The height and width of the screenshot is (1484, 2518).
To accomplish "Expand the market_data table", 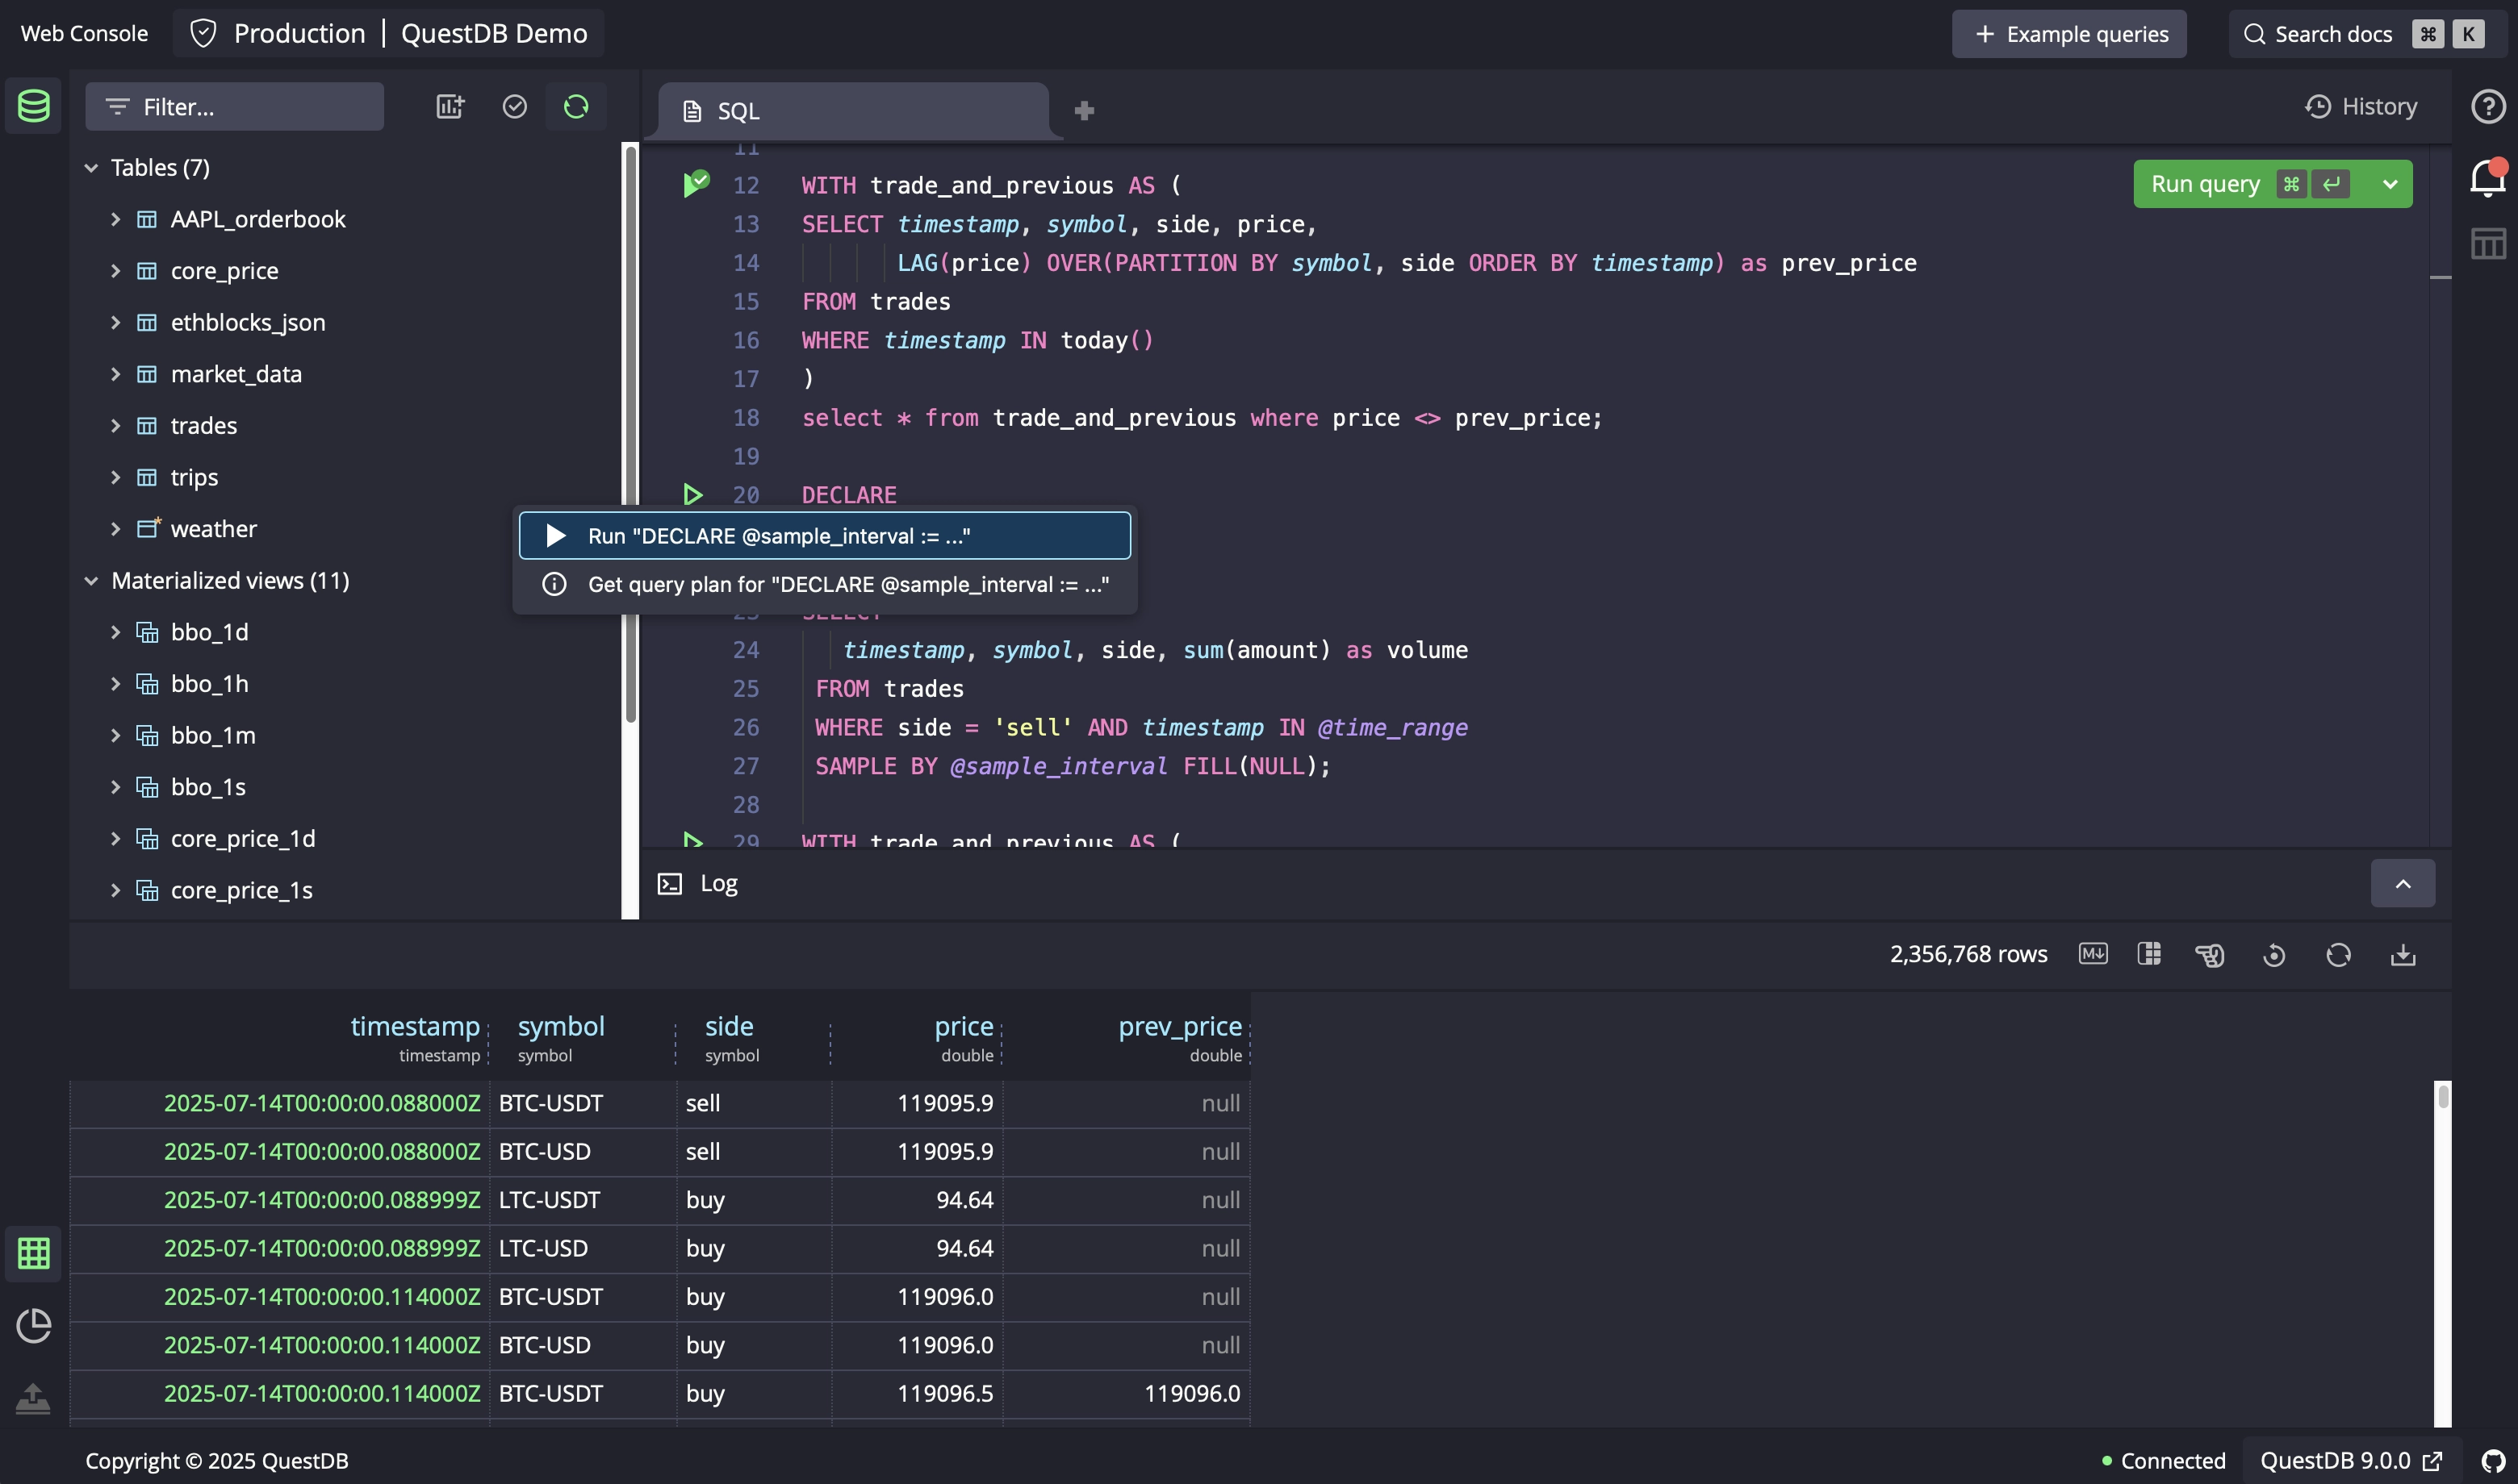I will pos(115,374).
